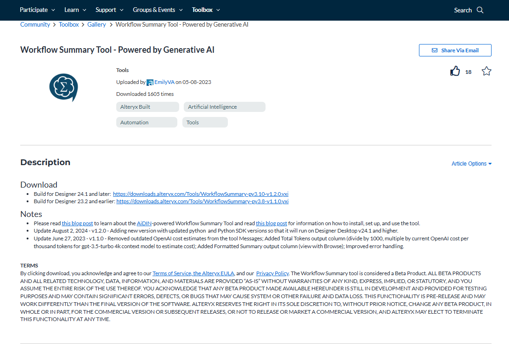This screenshot has height=344, width=509.
Task: Open Terms of Service, the Alteryx EULA link
Action: (x=193, y=273)
